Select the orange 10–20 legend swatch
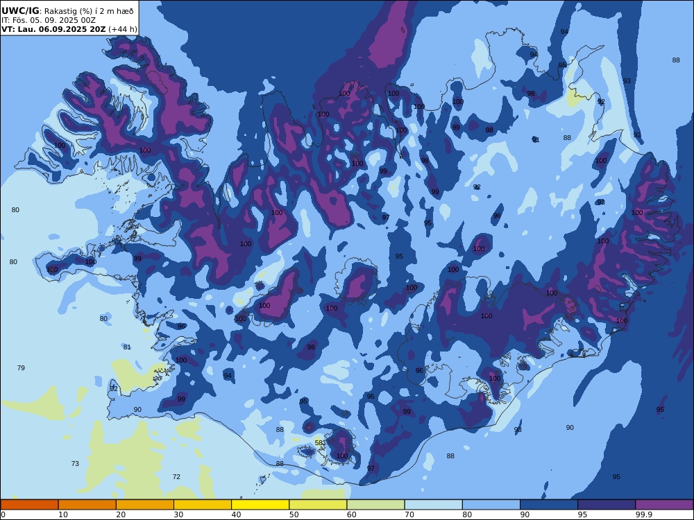 click(x=87, y=505)
